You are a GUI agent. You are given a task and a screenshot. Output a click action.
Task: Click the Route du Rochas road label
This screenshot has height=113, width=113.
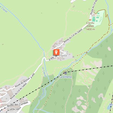(x=22, y=82)
